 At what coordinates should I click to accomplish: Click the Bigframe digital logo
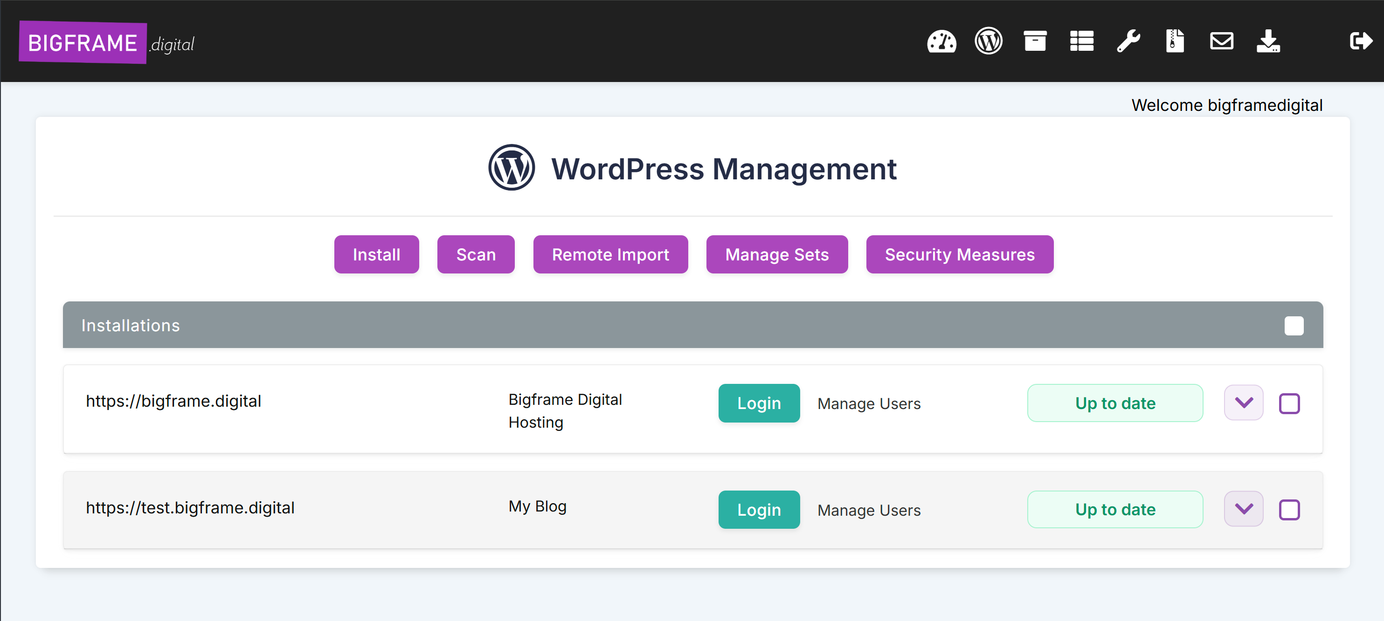point(106,42)
